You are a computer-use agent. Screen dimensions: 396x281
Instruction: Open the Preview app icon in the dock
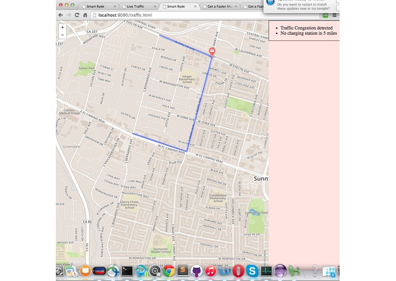(x=71, y=271)
